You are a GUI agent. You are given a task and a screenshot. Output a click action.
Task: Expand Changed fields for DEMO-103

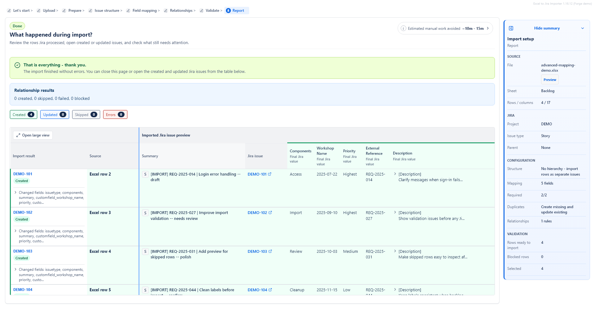click(x=15, y=270)
